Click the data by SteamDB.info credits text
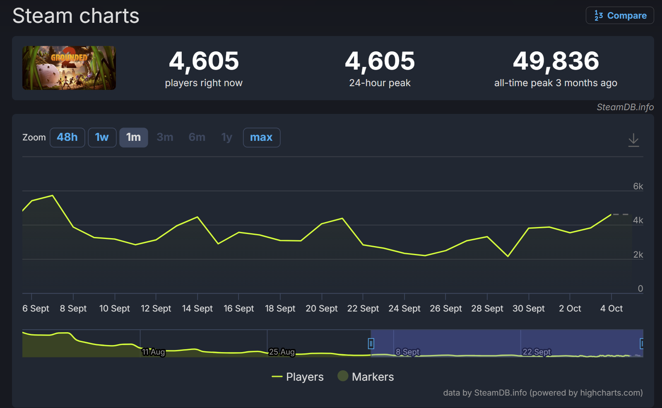Image resolution: width=662 pixels, height=408 pixels. [x=543, y=393]
